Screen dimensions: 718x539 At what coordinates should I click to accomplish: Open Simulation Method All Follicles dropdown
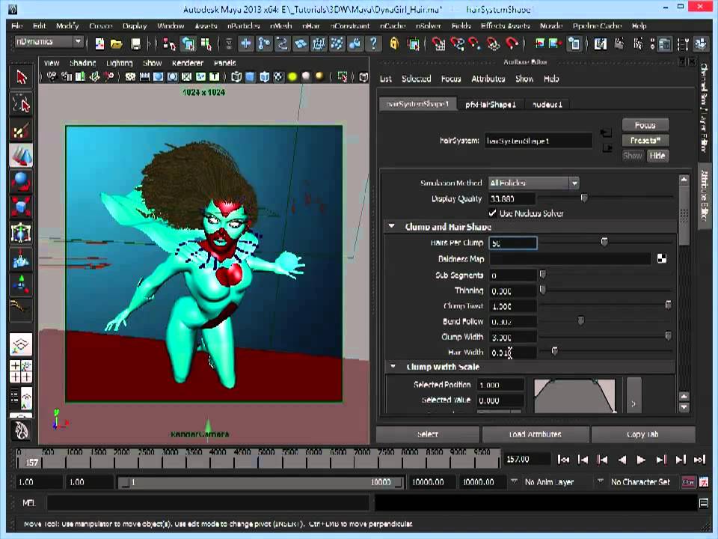coord(533,183)
